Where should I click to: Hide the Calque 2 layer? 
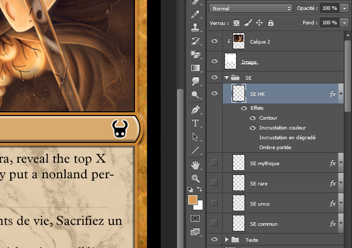click(x=215, y=41)
